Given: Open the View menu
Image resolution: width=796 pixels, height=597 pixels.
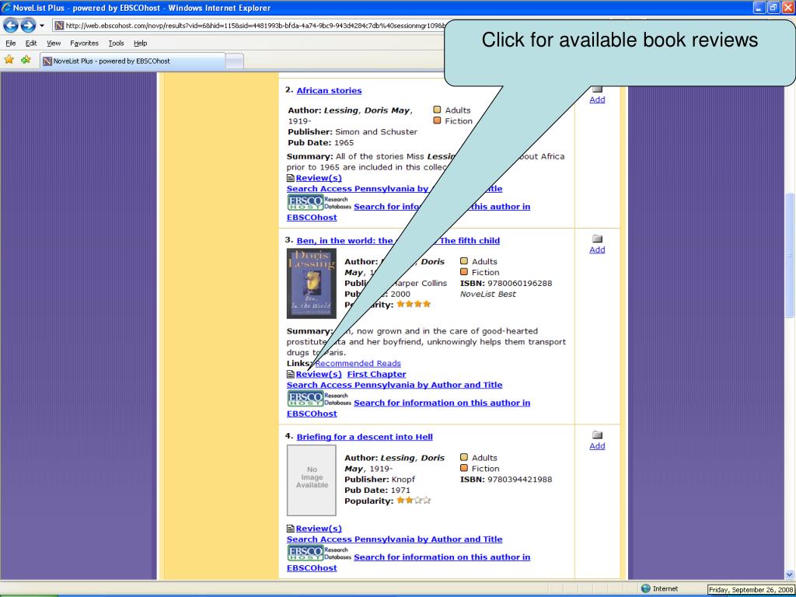Looking at the screenshot, I should pos(54,44).
